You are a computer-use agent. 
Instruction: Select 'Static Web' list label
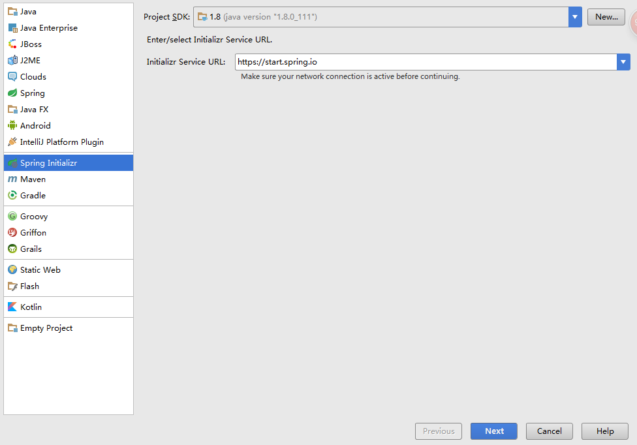40,269
